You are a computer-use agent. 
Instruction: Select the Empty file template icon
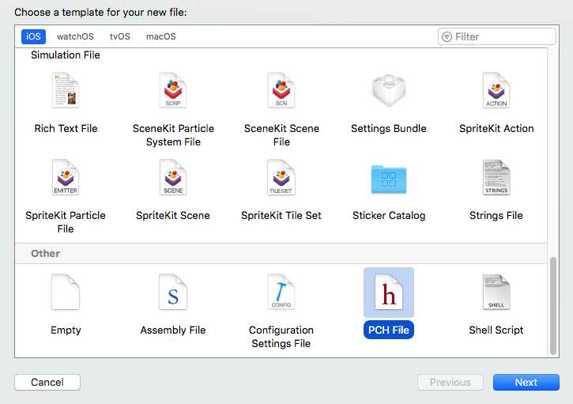(x=66, y=292)
